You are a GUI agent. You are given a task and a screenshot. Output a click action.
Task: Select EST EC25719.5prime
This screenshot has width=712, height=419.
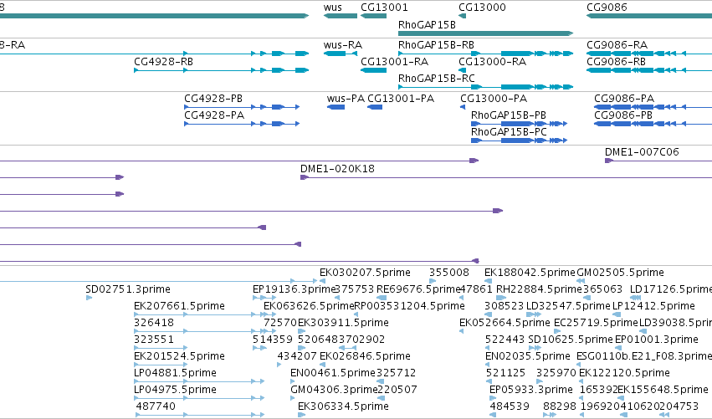pos(596,323)
